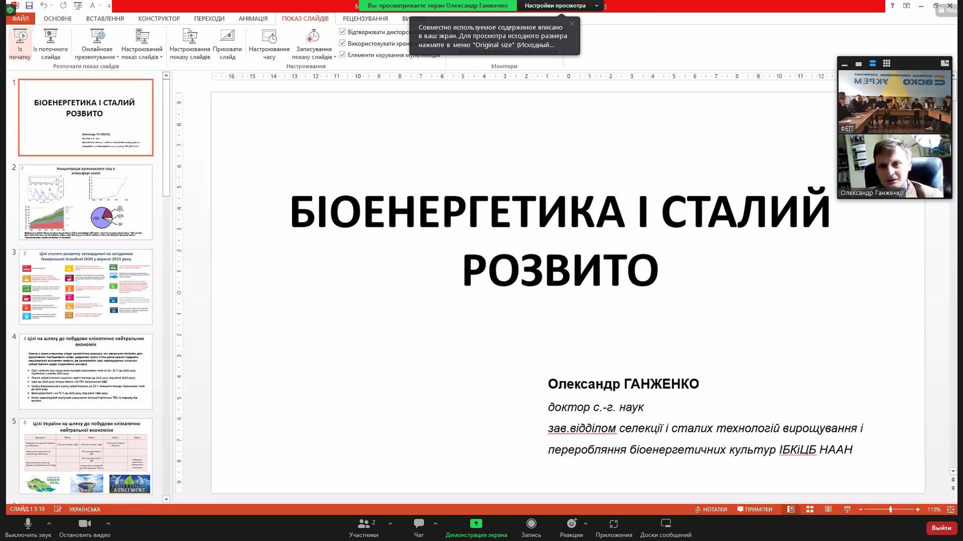The image size is (963, 541).
Task: Open Zoom Чат panel
Action: [419, 524]
